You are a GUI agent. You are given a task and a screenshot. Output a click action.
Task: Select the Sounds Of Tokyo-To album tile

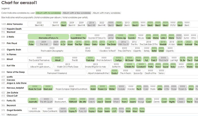tap(97, 37)
